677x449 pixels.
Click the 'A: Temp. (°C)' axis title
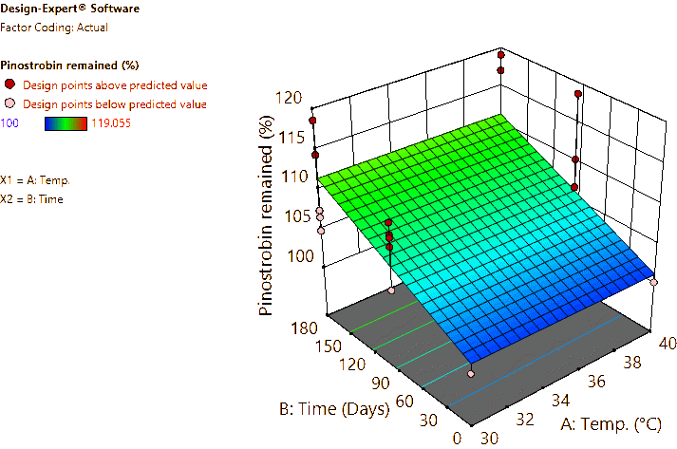(616, 423)
